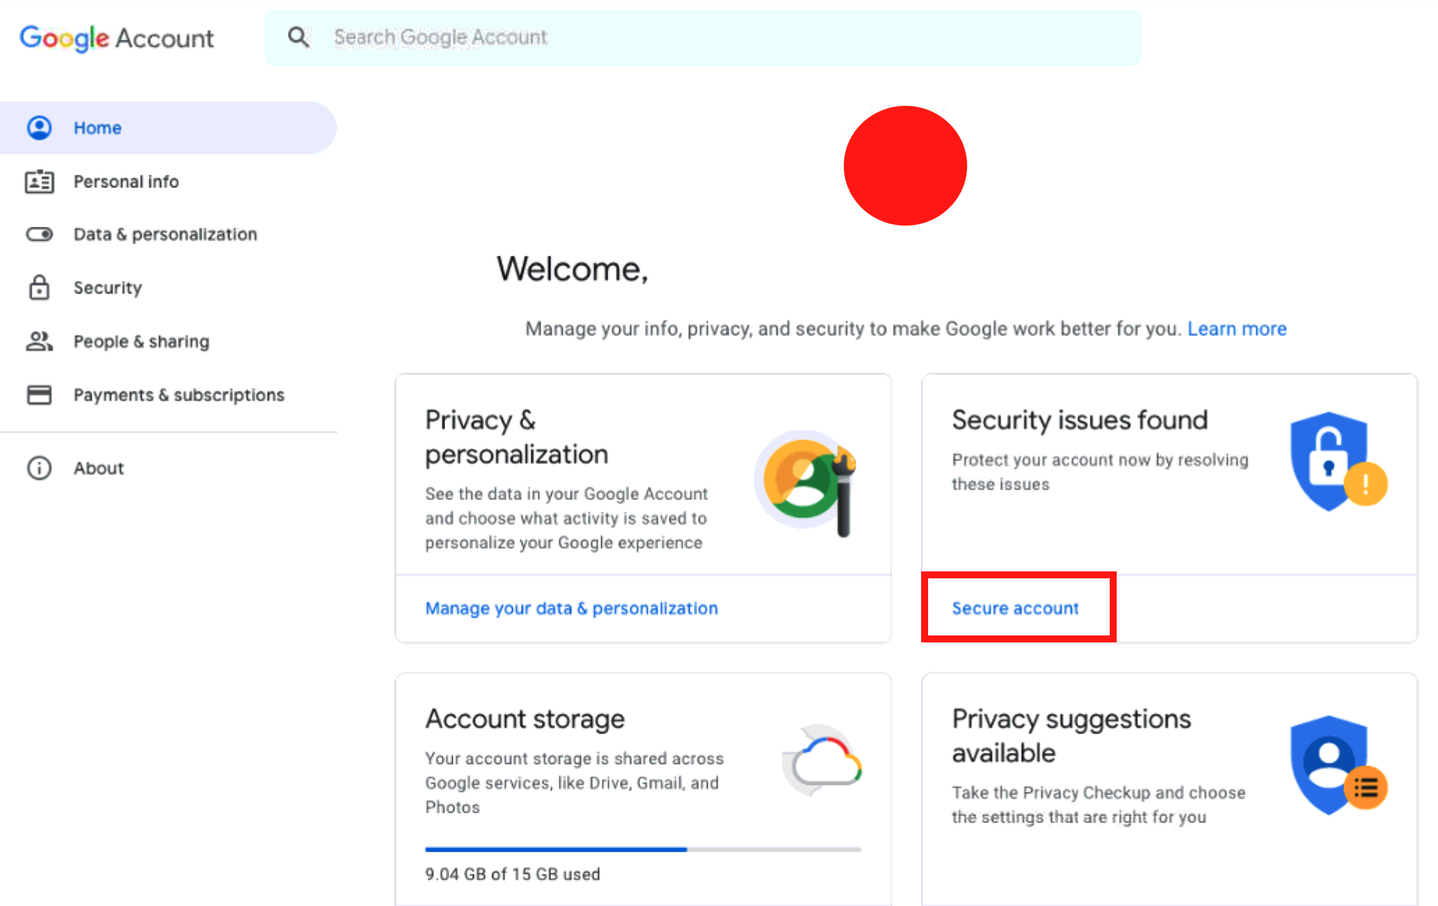Click Manage your data & personalization link

[x=571, y=608]
